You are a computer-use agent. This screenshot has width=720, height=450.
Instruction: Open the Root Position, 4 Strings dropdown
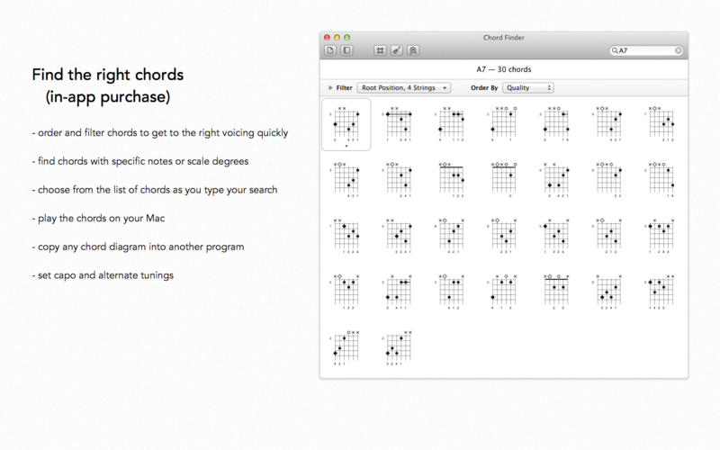(404, 87)
